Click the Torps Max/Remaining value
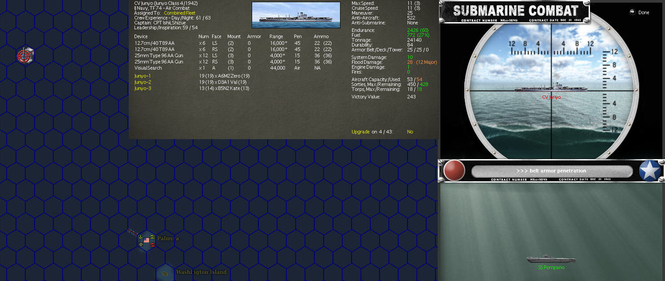 (415, 89)
